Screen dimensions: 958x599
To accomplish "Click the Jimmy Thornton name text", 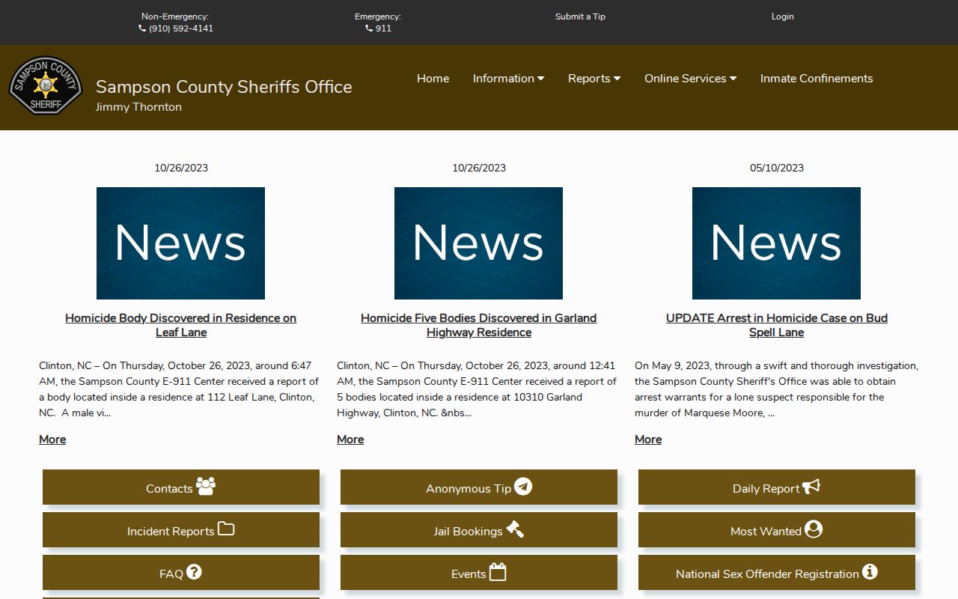I will [138, 107].
